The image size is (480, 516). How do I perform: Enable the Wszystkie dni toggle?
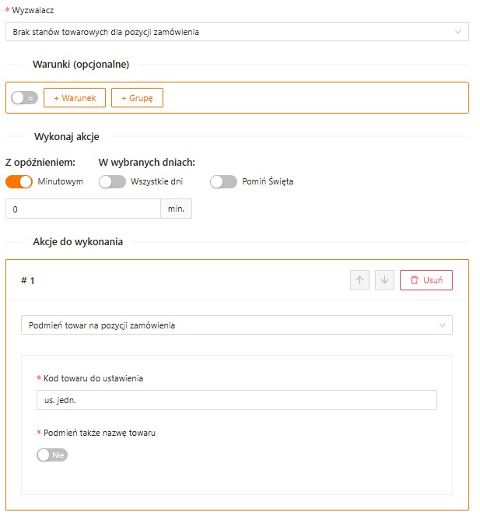[113, 181]
